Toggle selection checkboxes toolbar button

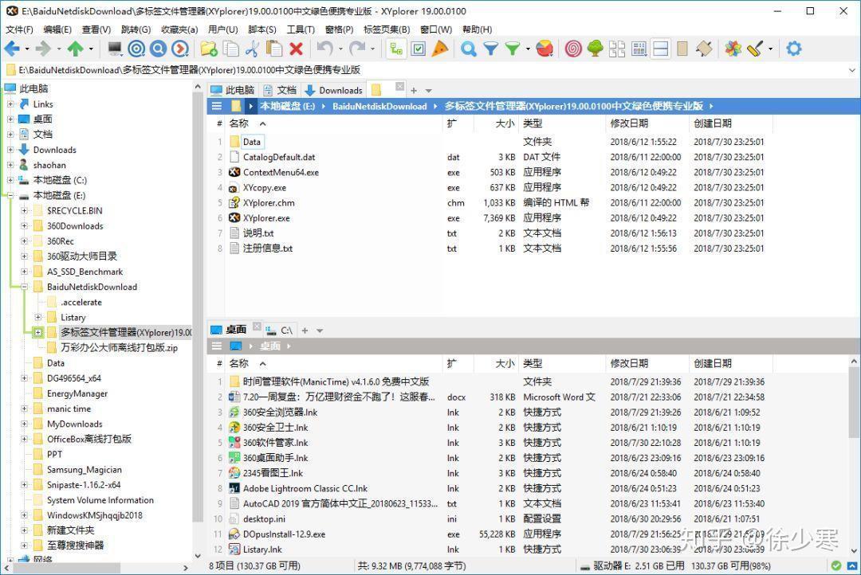pyautogui.click(x=418, y=49)
